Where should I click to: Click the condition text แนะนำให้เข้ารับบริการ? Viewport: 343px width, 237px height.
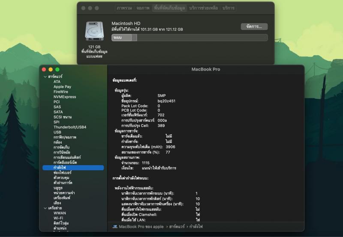pyautogui.click(x=159, y=168)
